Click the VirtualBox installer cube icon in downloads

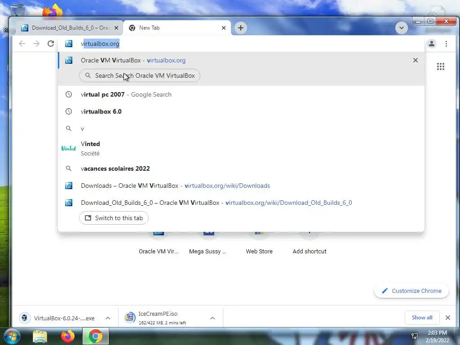(25, 318)
